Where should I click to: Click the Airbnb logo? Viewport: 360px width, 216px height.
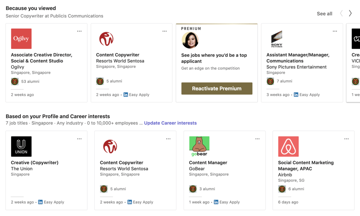288,146
